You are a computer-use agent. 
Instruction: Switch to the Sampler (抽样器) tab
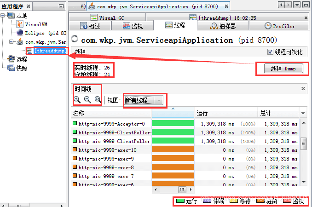click(x=223, y=26)
